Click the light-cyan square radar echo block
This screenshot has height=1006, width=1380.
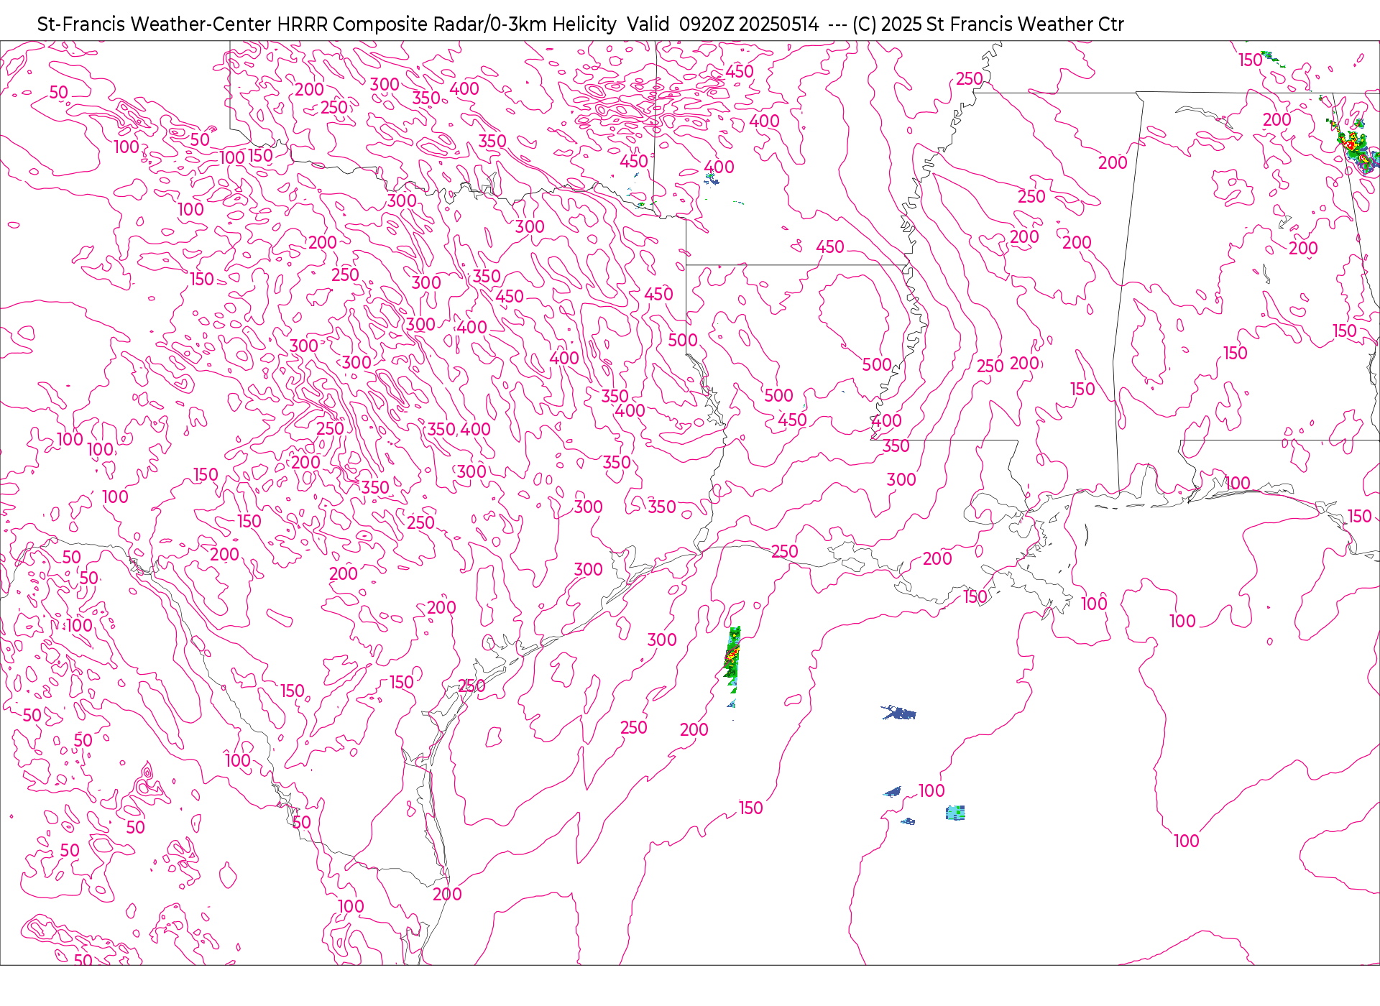tap(955, 813)
